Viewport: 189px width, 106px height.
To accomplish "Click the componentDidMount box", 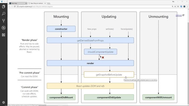I will pyautogui.click(x=61, y=97).
